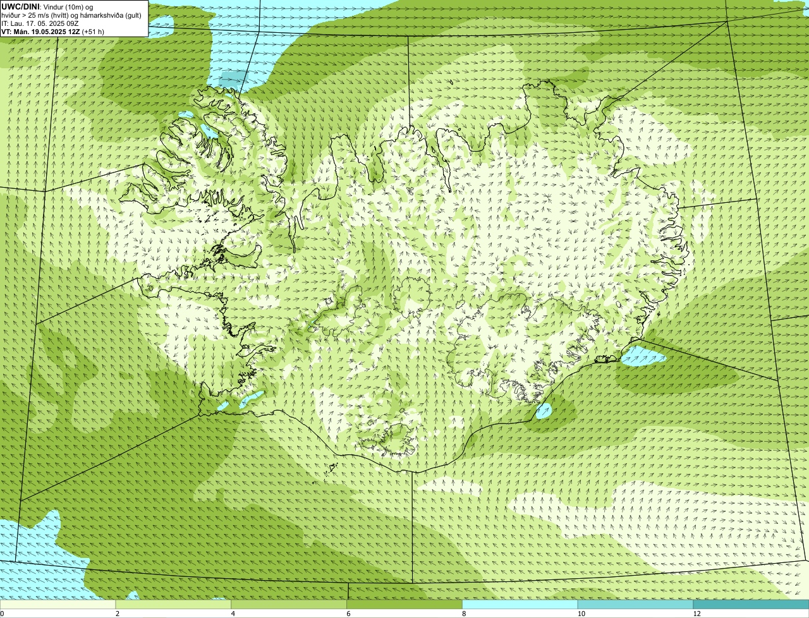This screenshot has height=618, width=809.
Task: Click the legend scale label '4'
Action: tap(233, 614)
